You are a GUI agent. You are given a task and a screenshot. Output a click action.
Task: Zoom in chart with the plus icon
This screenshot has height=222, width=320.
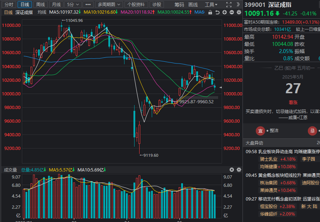click(x=225, y=12)
